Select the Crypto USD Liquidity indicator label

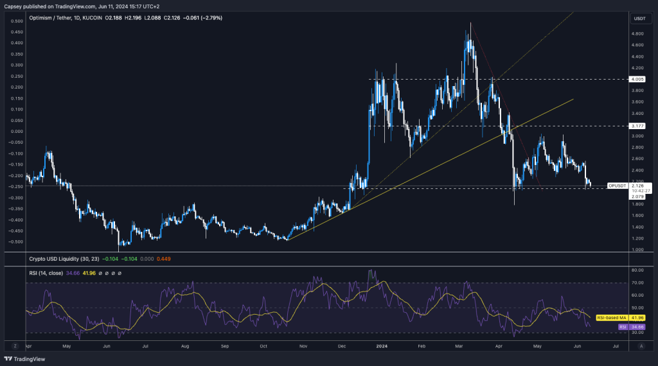click(64, 259)
